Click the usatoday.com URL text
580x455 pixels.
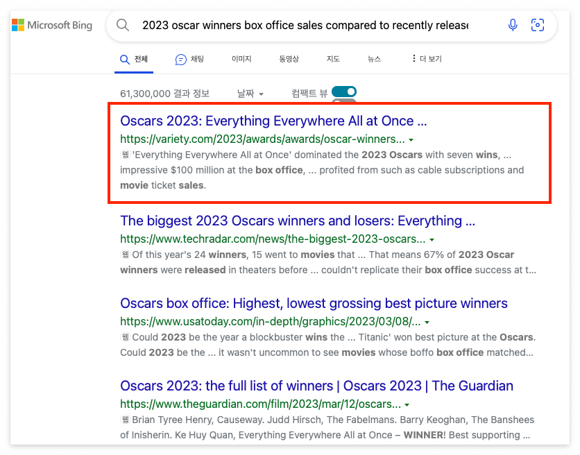click(271, 321)
